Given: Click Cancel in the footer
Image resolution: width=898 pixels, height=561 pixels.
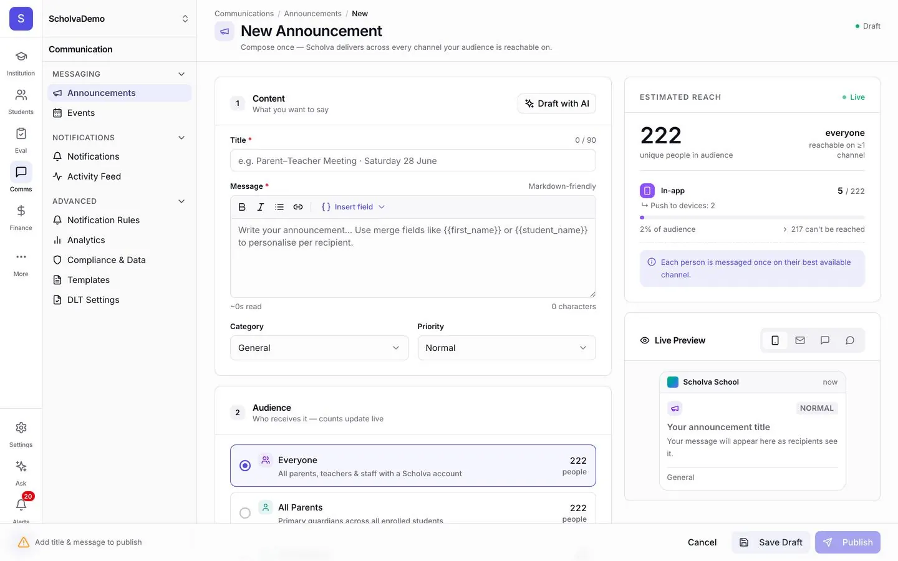Looking at the screenshot, I should coord(702,542).
